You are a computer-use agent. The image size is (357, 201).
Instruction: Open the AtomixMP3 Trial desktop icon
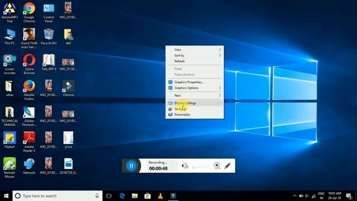point(9,12)
